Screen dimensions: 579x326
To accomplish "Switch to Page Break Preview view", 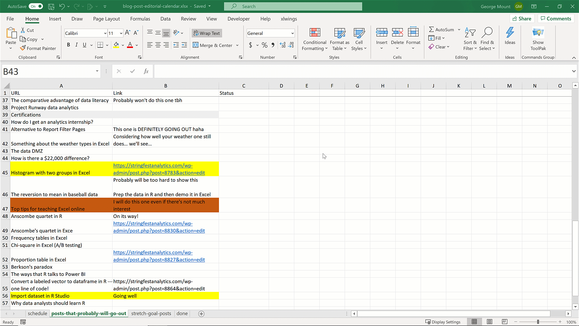I will click(505, 322).
